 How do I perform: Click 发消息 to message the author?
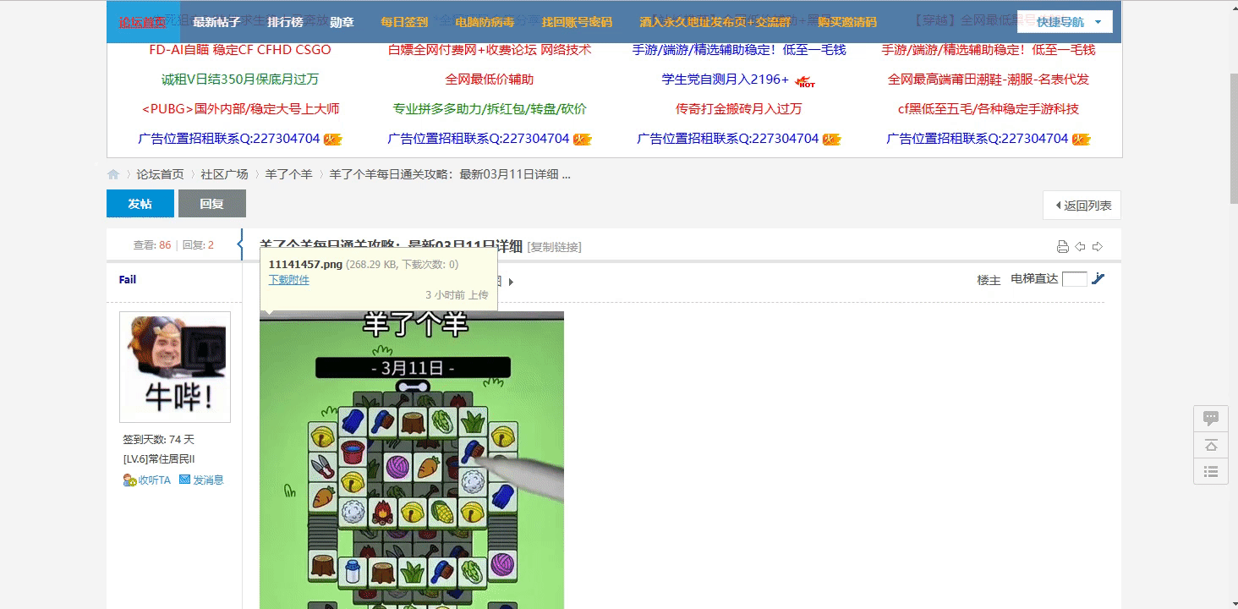coord(201,480)
